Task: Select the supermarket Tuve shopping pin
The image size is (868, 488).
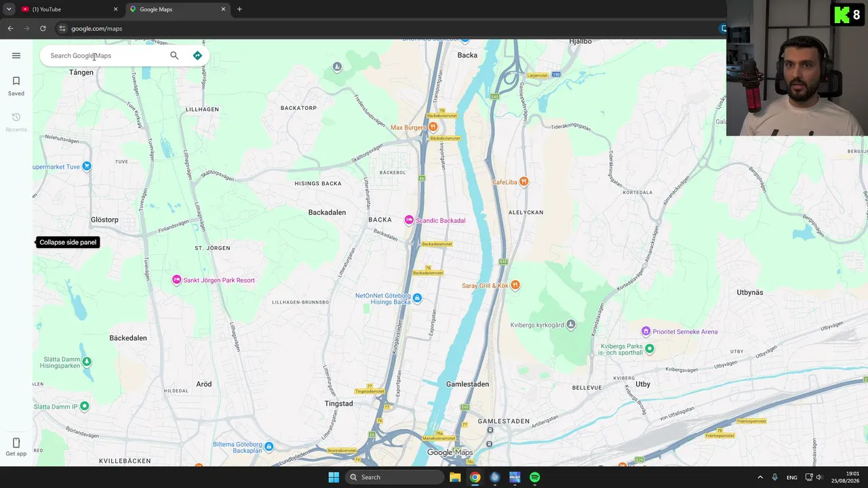Action: pos(86,166)
